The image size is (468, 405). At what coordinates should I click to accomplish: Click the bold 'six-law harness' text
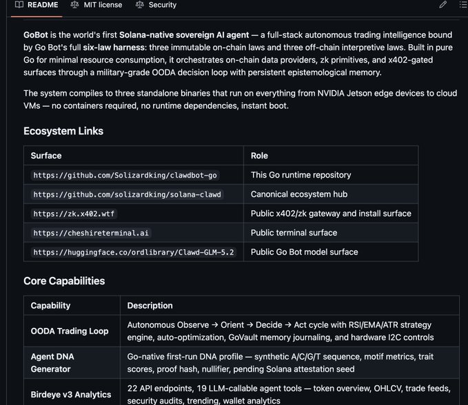pyautogui.click(x=114, y=48)
